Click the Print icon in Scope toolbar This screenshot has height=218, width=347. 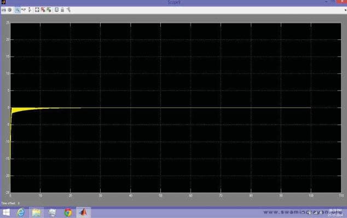click(4, 10)
